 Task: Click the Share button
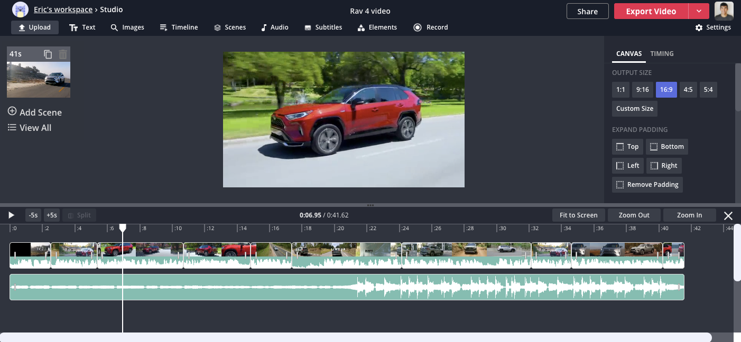588,11
